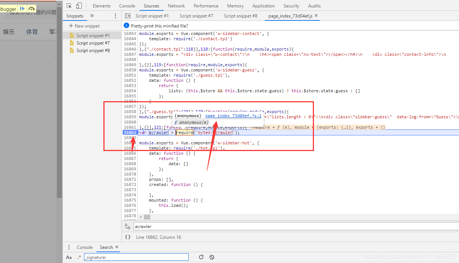Click the 'ƒ anonymous(e)' tooltip entry
459x263 pixels.
coord(191,122)
